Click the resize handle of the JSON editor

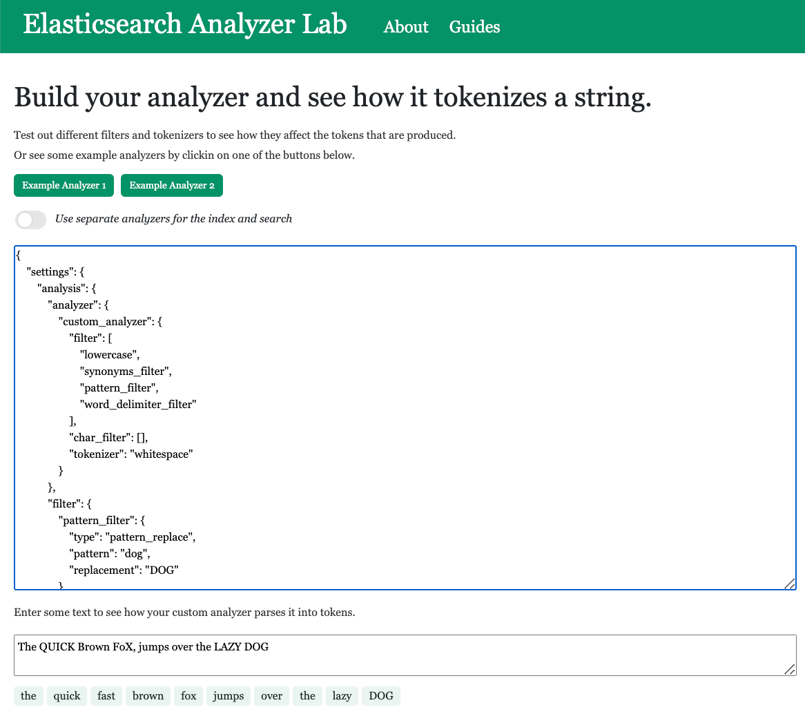click(x=789, y=583)
